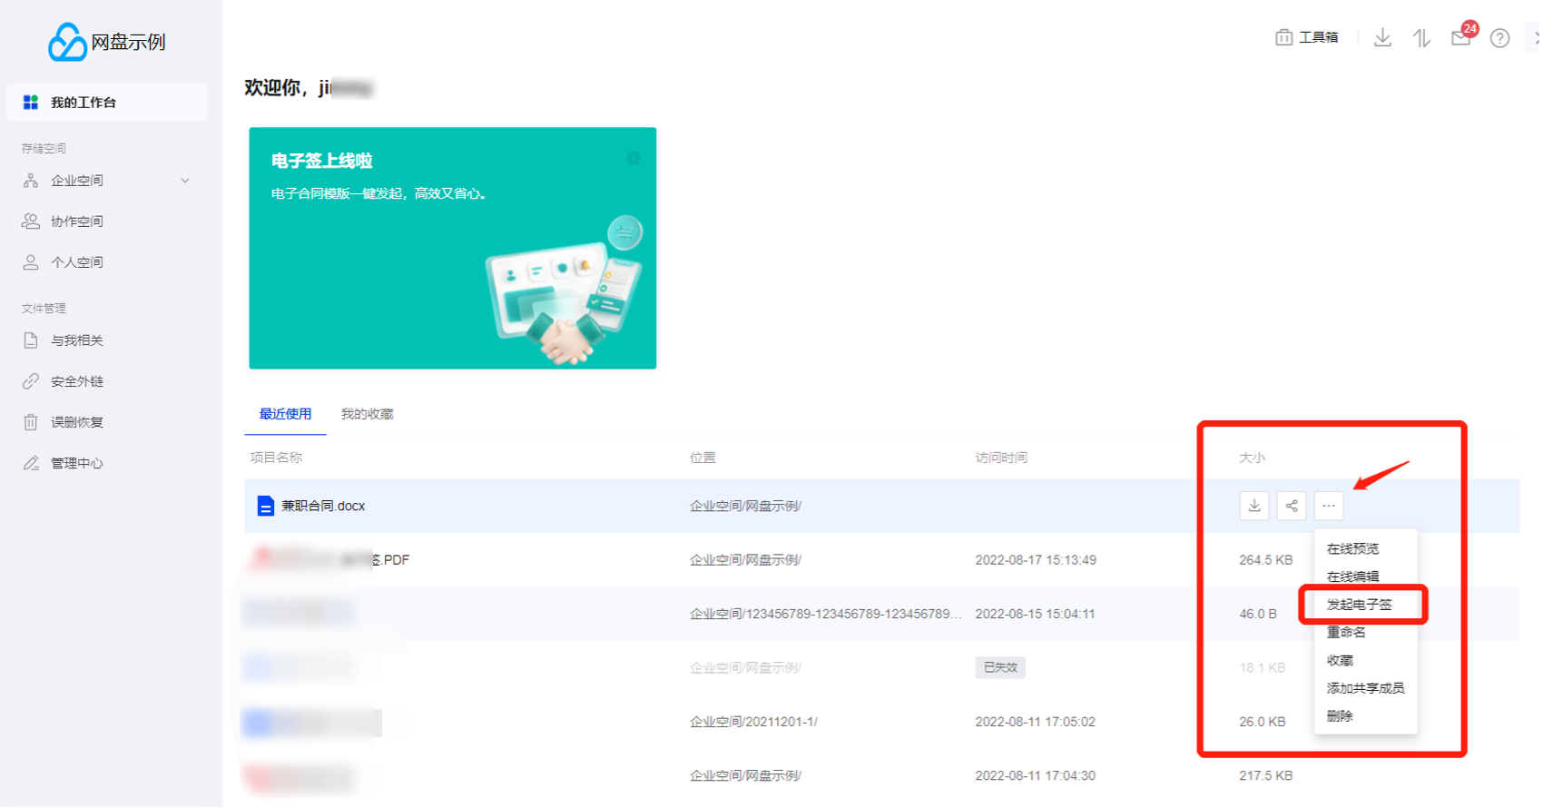Click the docx file icon of 兼职合同
Viewport: 1543px width, 808px height.
coord(265,506)
